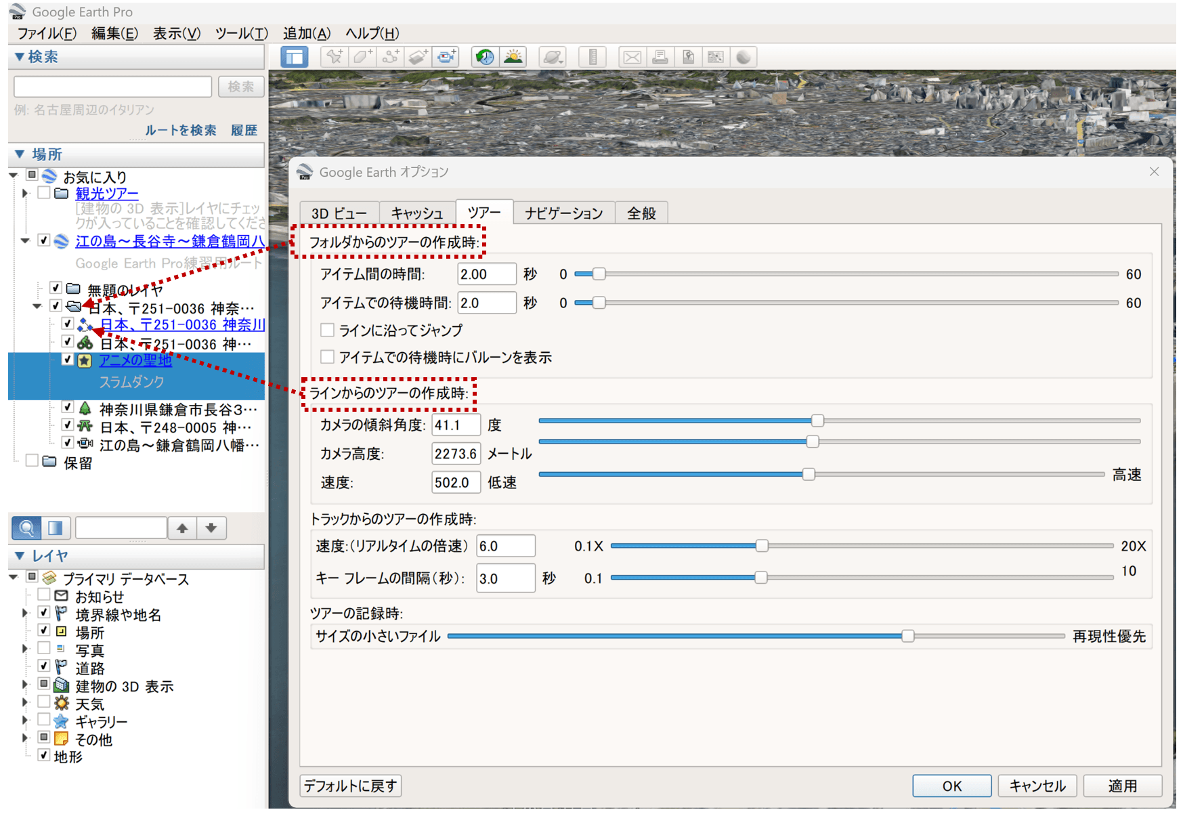
Task: Check the 天気 layer checkbox
Action: (44, 702)
